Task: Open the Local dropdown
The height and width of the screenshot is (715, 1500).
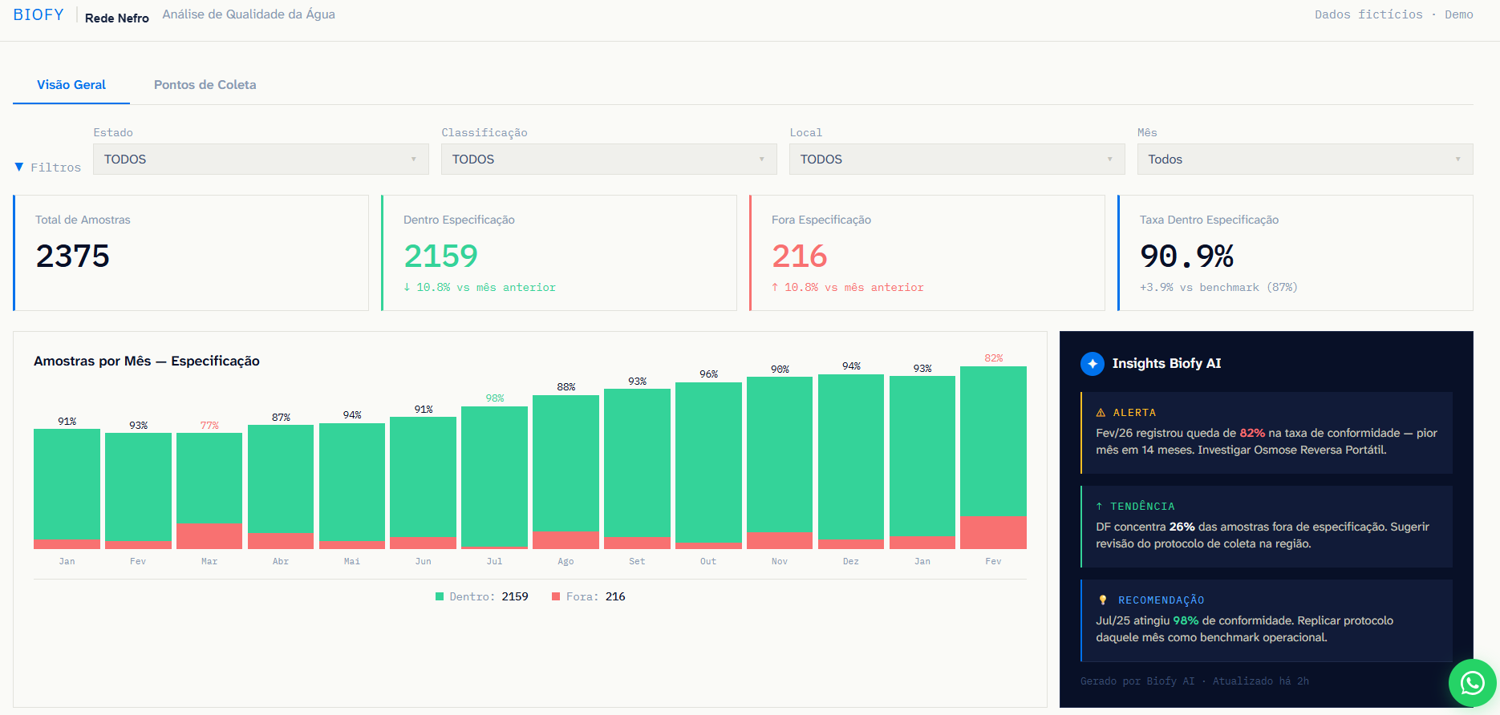Action: click(x=957, y=160)
